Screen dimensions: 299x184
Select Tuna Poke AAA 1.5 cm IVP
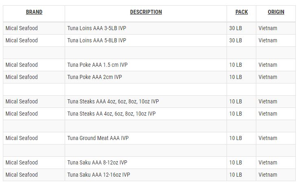[97, 65]
